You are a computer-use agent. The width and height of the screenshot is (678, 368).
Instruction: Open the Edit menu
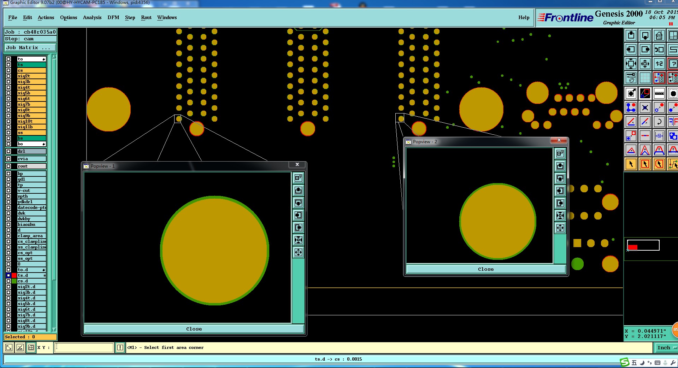coord(28,17)
